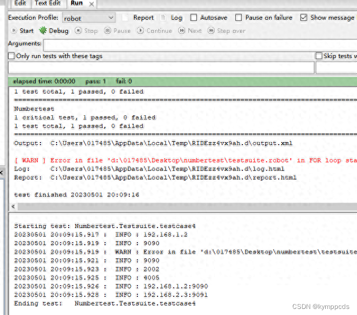This screenshot has height=315, width=357.
Task: Click the INFO 4005 log line
Action: (87, 278)
